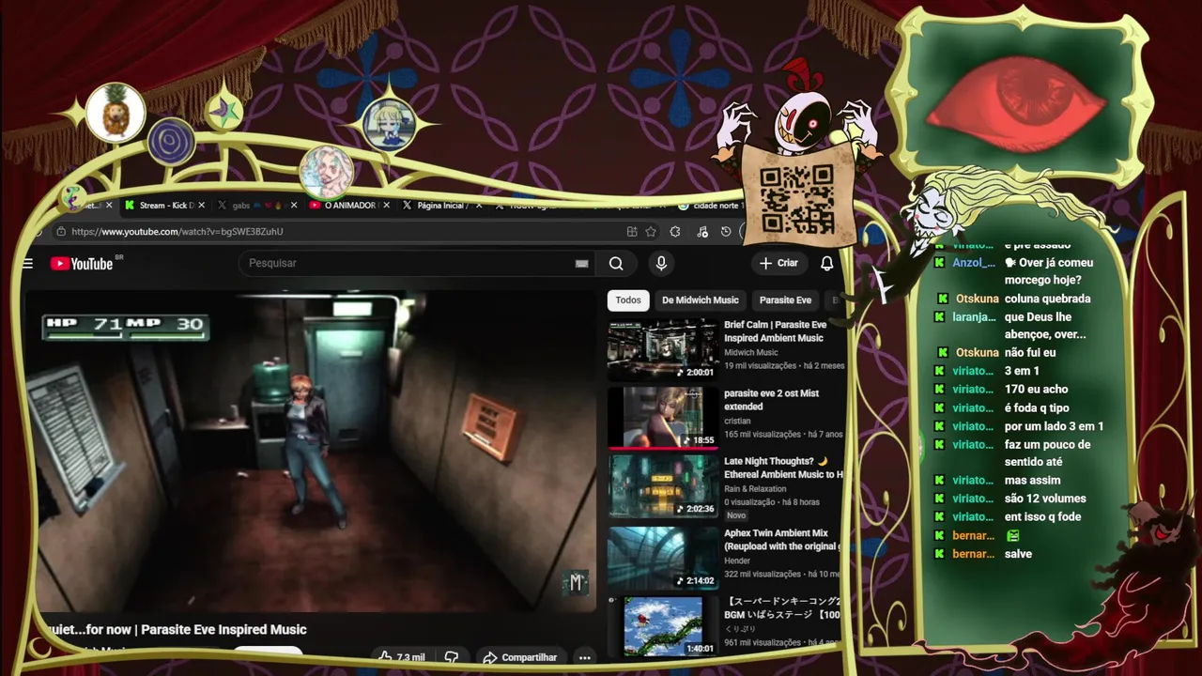The height and width of the screenshot is (676, 1202).
Task: Click the browser URL address bar
Action: click(347, 232)
